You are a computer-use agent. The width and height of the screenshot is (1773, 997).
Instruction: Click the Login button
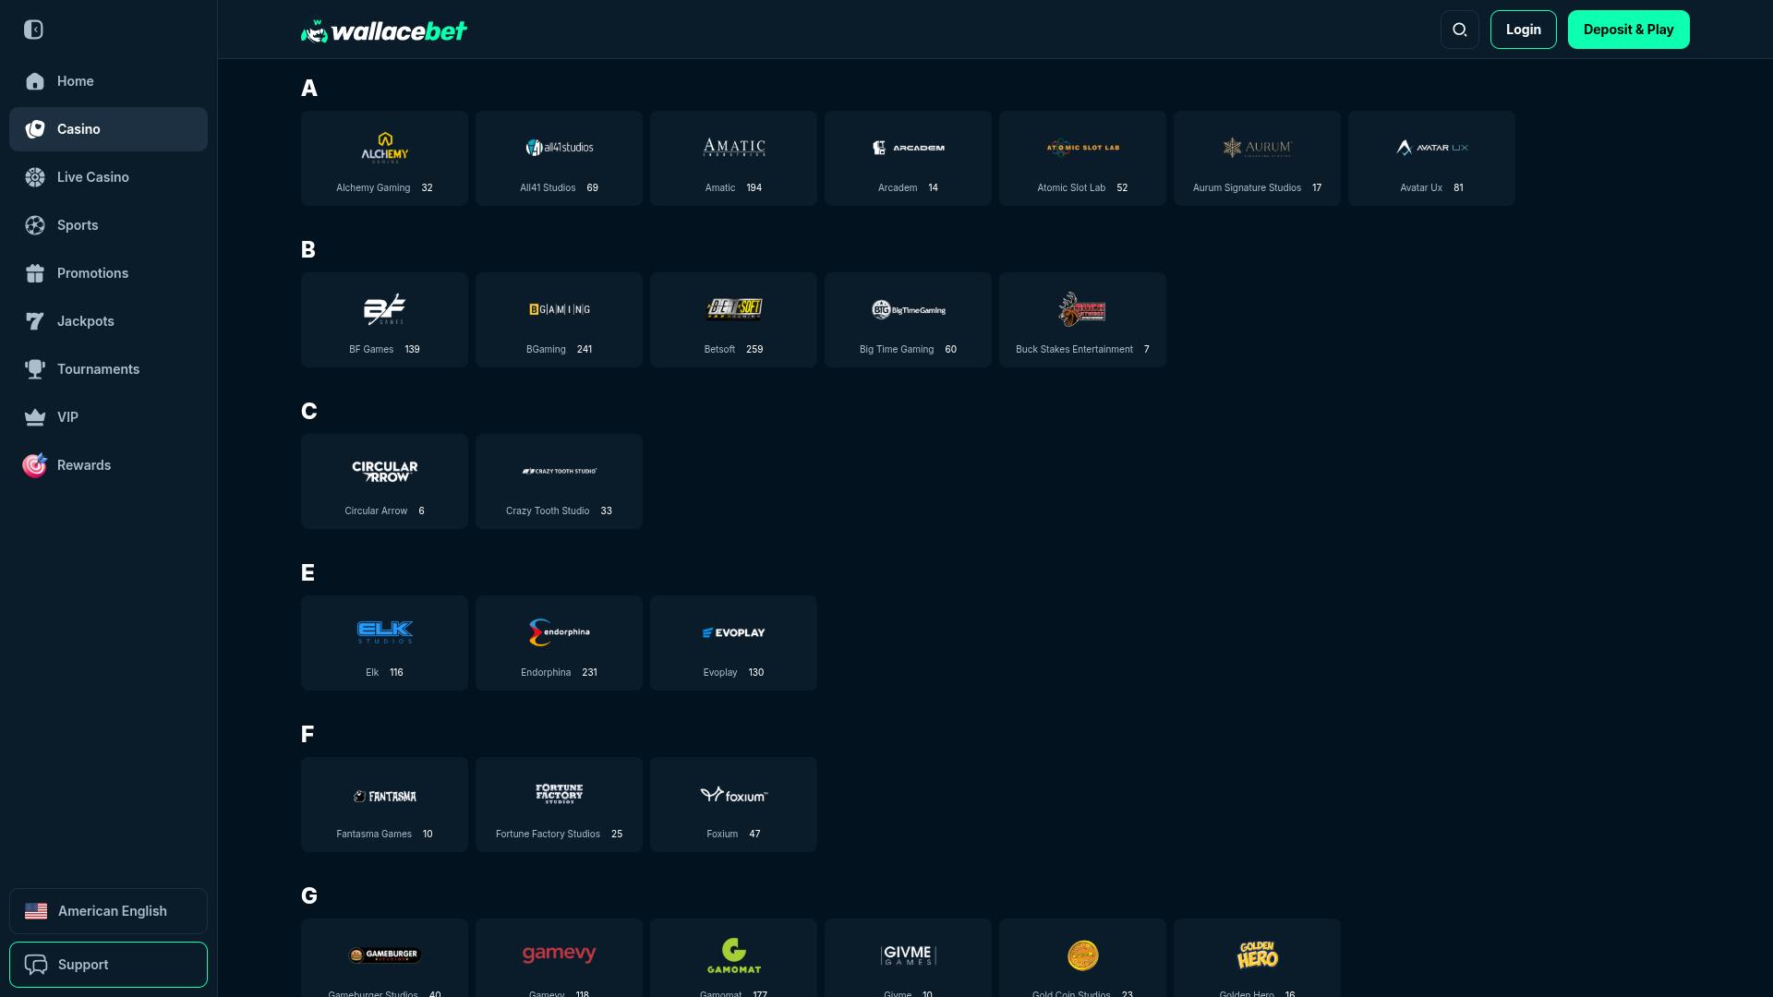point(1524,30)
